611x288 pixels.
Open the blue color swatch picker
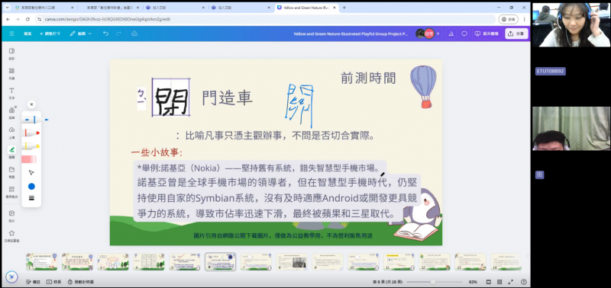[x=31, y=187]
